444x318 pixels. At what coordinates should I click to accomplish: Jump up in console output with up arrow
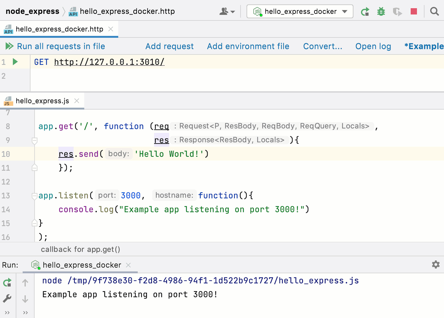25,282
